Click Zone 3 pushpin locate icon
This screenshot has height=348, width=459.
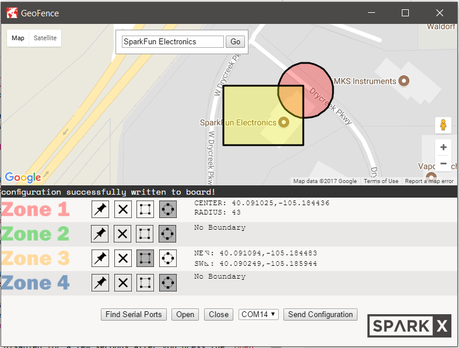(x=100, y=258)
